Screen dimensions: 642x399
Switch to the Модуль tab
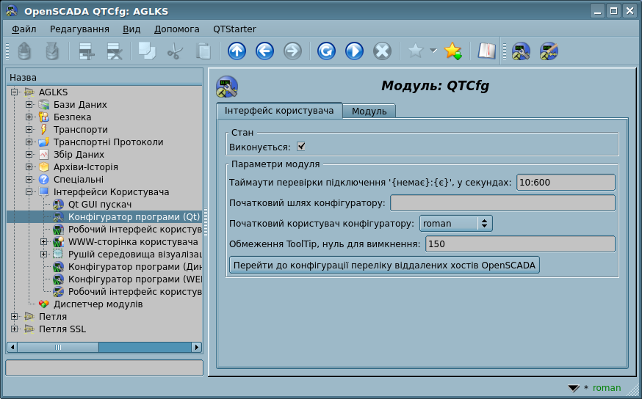(369, 111)
